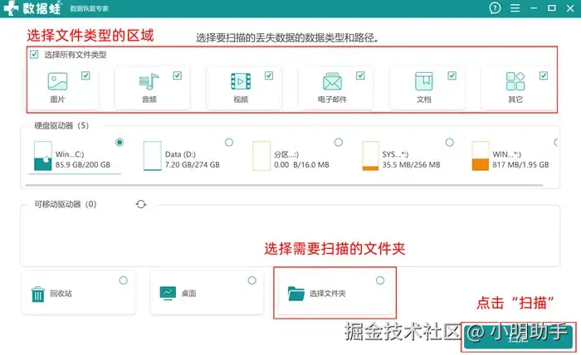
Task: Click the 硬盘驱动器 (5) section heading
Action: (61, 125)
